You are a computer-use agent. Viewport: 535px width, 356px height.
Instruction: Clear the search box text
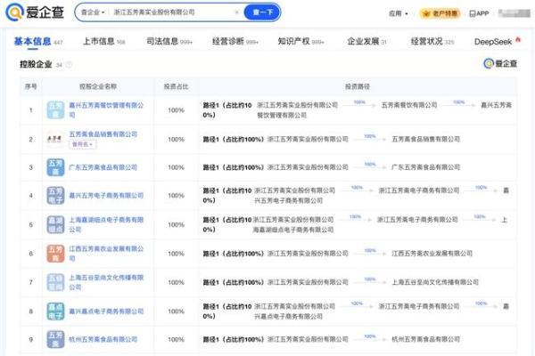(237, 12)
